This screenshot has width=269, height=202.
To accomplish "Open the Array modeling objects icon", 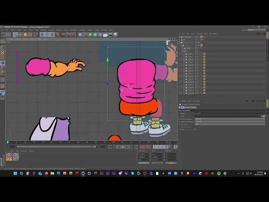I will pyautogui.click(x=95, y=35).
